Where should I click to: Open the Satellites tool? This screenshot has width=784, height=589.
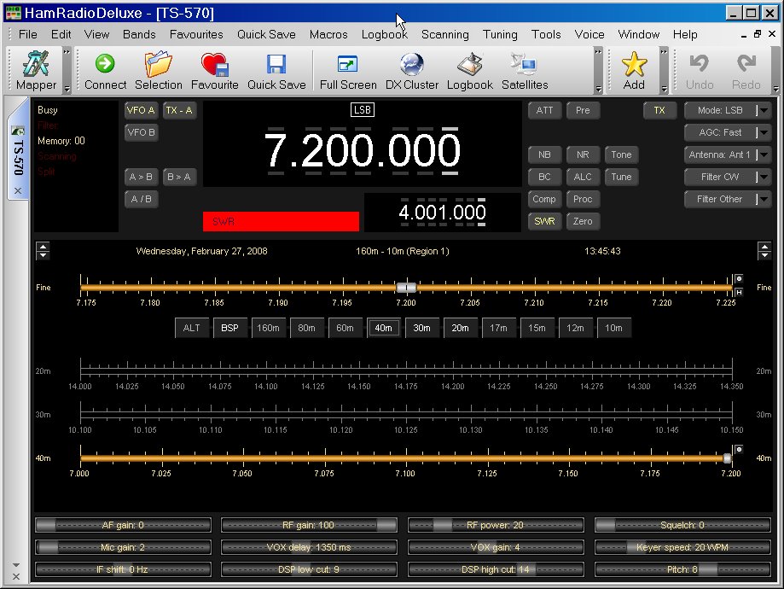point(524,70)
